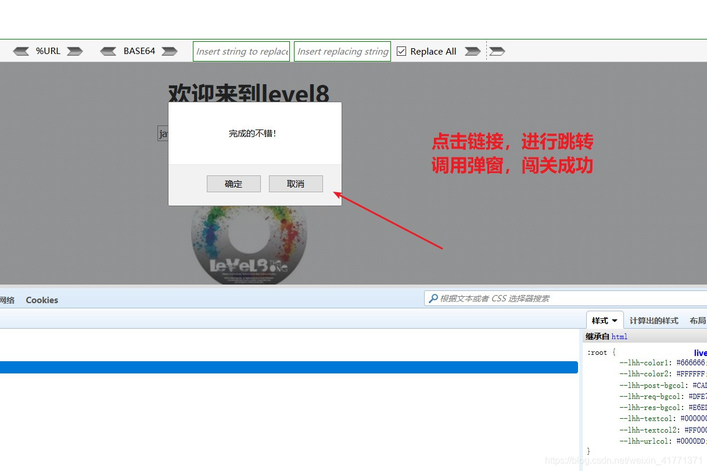The height and width of the screenshot is (471, 707).
Task: Click the html link after 继承自
Action: tap(619, 337)
